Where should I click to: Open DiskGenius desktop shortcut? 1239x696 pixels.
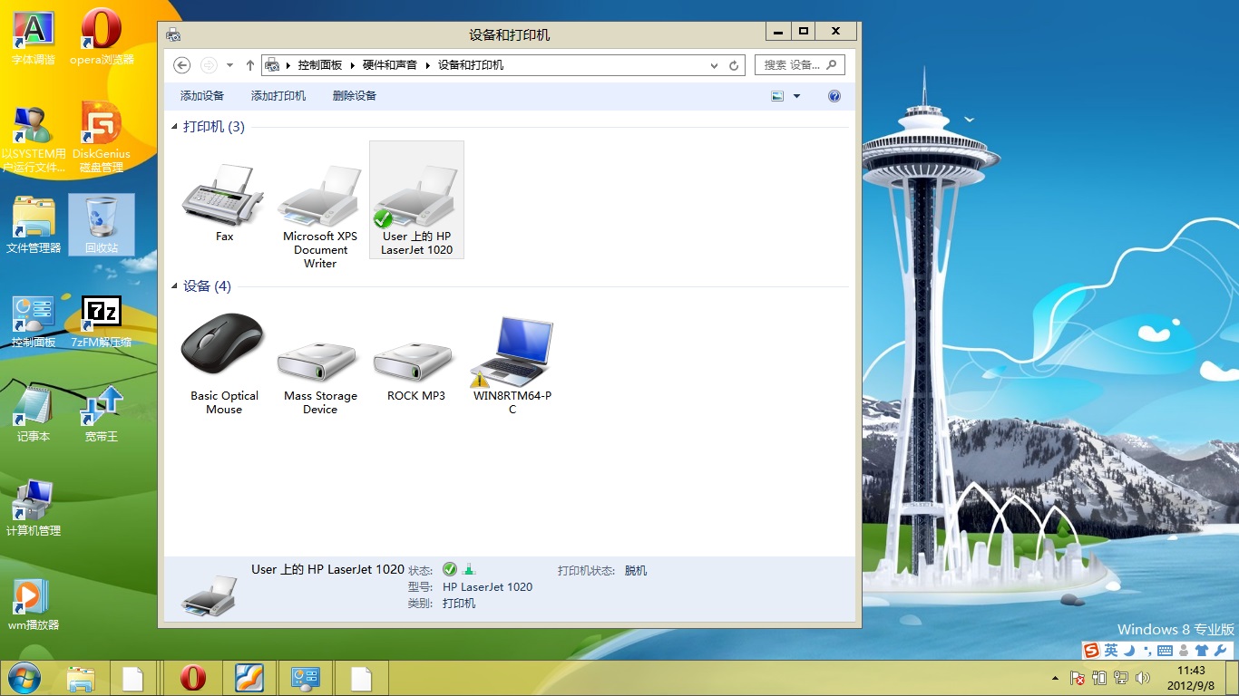(x=102, y=138)
